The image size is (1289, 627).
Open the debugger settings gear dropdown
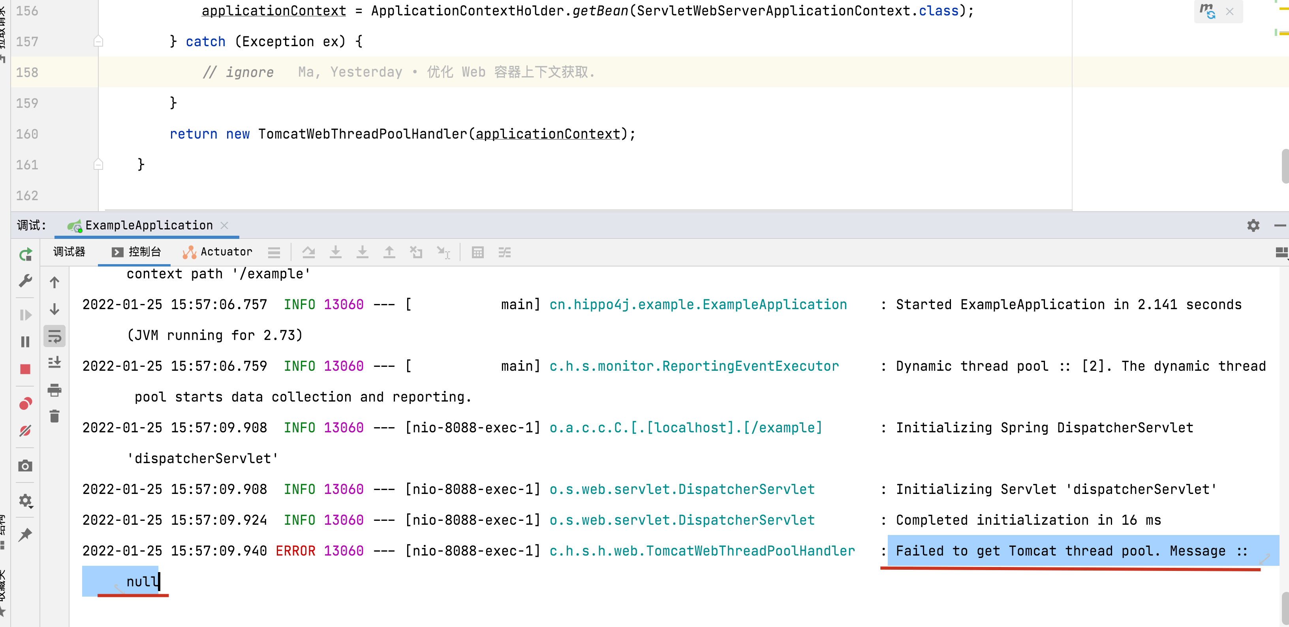25,501
